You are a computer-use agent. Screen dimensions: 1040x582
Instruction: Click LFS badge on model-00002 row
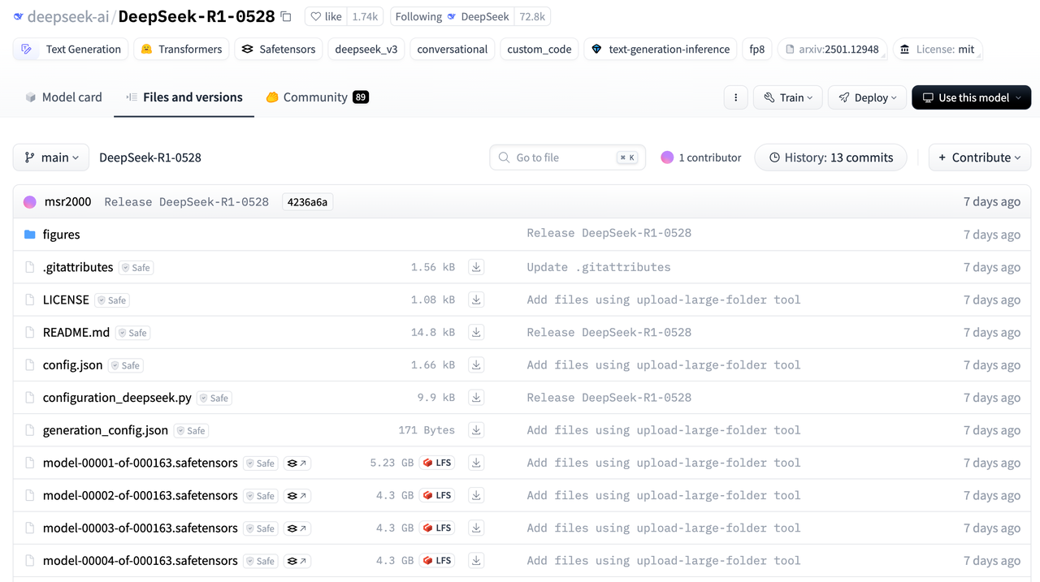click(x=437, y=495)
